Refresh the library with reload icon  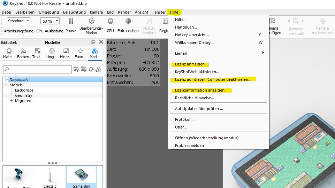pyautogui.click(x=91, y=69)
